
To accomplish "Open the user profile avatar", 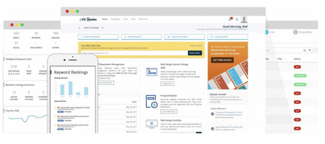I will [x=244, y=19].
